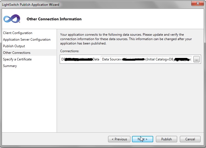Click the Previous button

coord(119,139)
